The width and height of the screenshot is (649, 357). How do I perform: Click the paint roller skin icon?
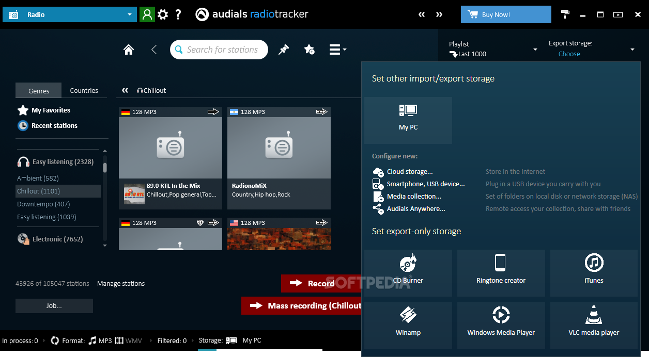click(565, 14)
